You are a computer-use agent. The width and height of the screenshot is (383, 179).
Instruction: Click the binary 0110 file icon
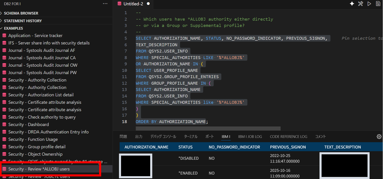pos(378,4)
